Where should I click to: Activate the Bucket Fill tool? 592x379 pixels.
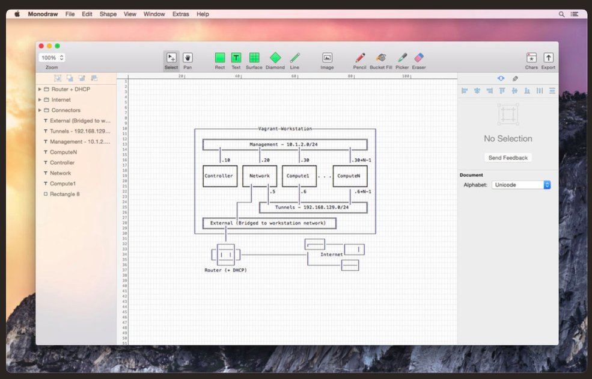[379, 58]
